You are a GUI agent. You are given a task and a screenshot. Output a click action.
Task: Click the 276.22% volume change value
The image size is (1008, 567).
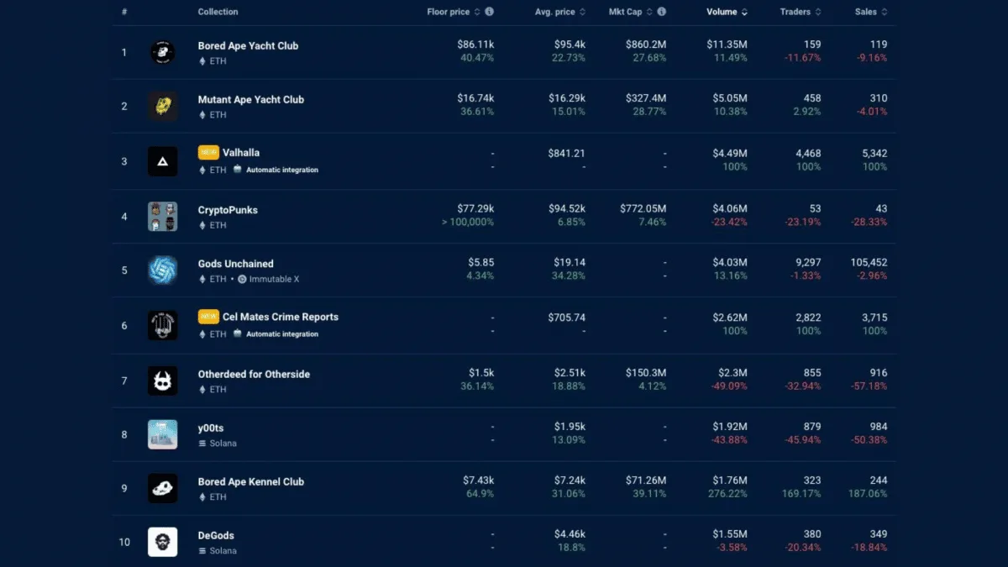tap(727, 494)
